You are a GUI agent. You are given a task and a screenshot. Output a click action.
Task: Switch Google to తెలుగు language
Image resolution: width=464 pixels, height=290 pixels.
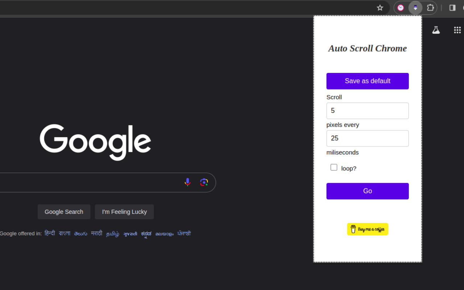80,233
